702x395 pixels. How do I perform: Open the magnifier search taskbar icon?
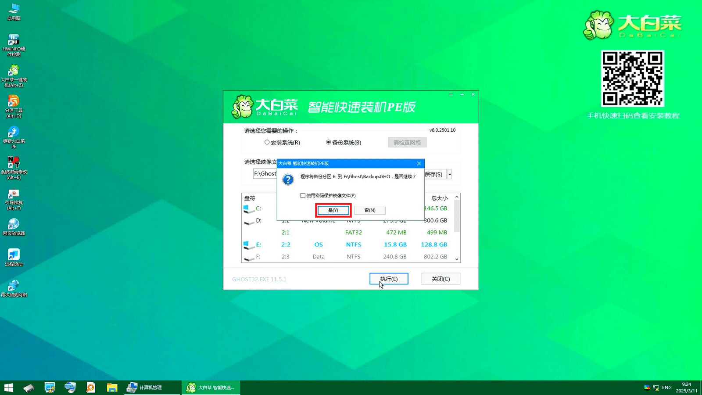click(x=91, y=388)
